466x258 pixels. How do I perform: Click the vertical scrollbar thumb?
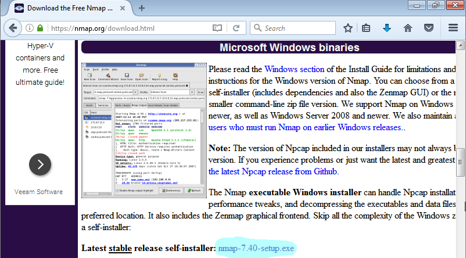point(460,162)
